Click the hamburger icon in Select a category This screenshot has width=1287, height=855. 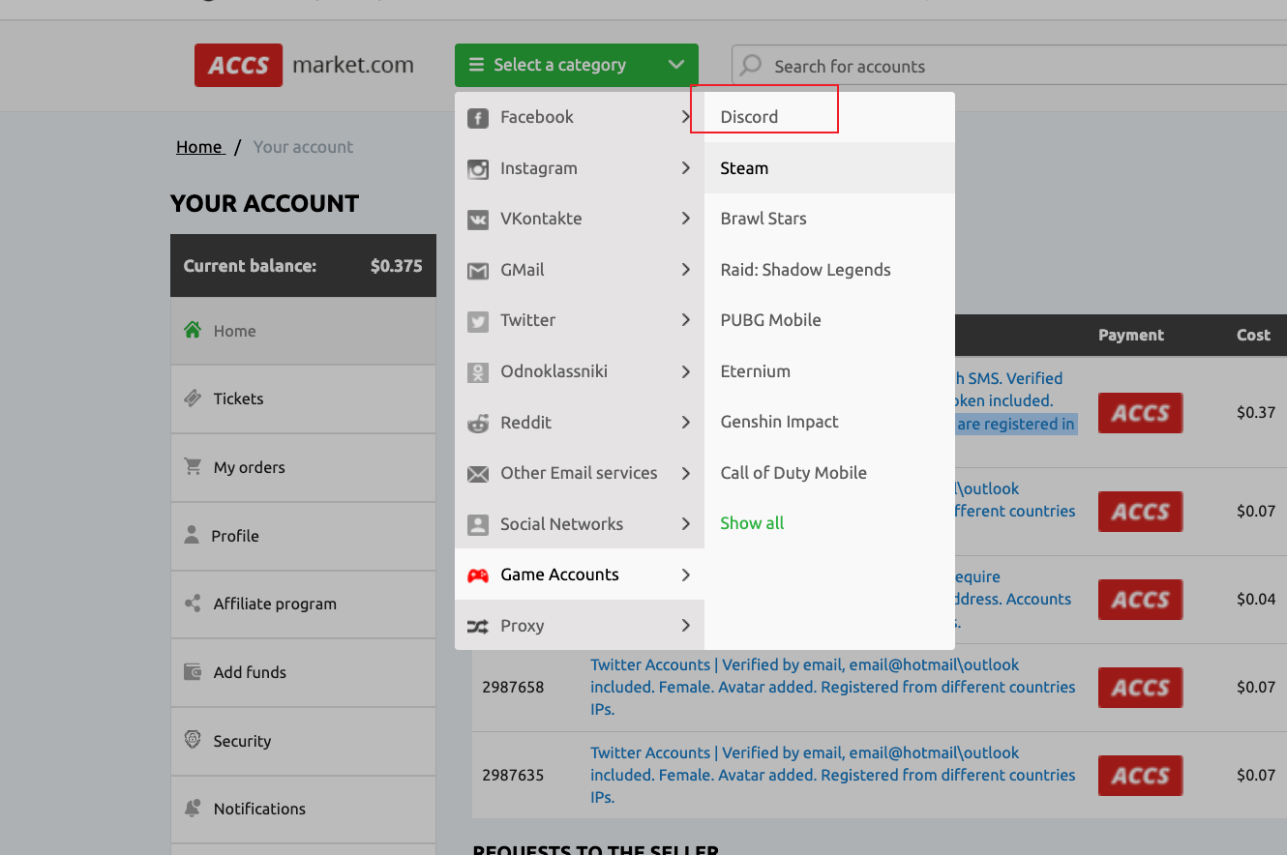click(476, 65)
